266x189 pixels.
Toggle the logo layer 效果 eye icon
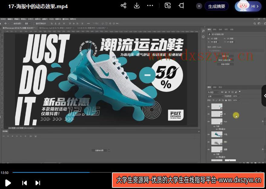point(215,126)
